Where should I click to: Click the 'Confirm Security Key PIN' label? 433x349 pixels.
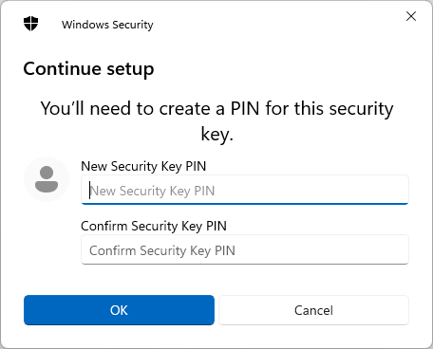click(x=154, y=226)
